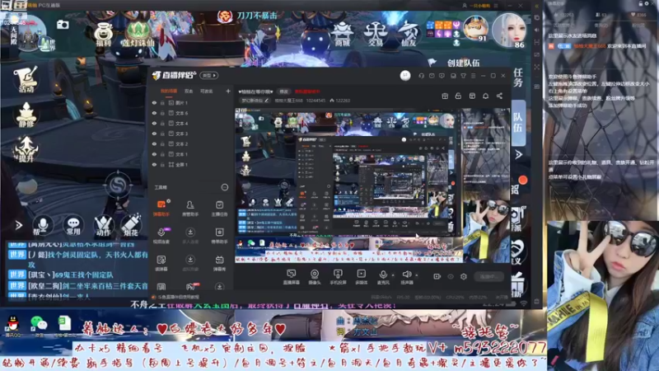Screen dimensions: 659x371
Task: Hide the 文本 1 layer
Action: 154,154
